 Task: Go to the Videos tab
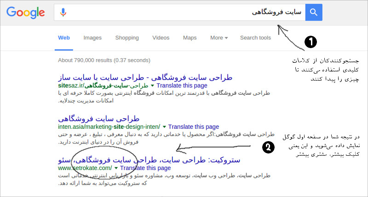tap(161, 38)
